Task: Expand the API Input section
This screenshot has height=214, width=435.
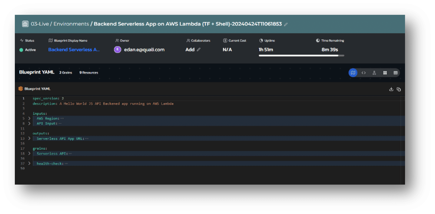Action: [29, 123]
